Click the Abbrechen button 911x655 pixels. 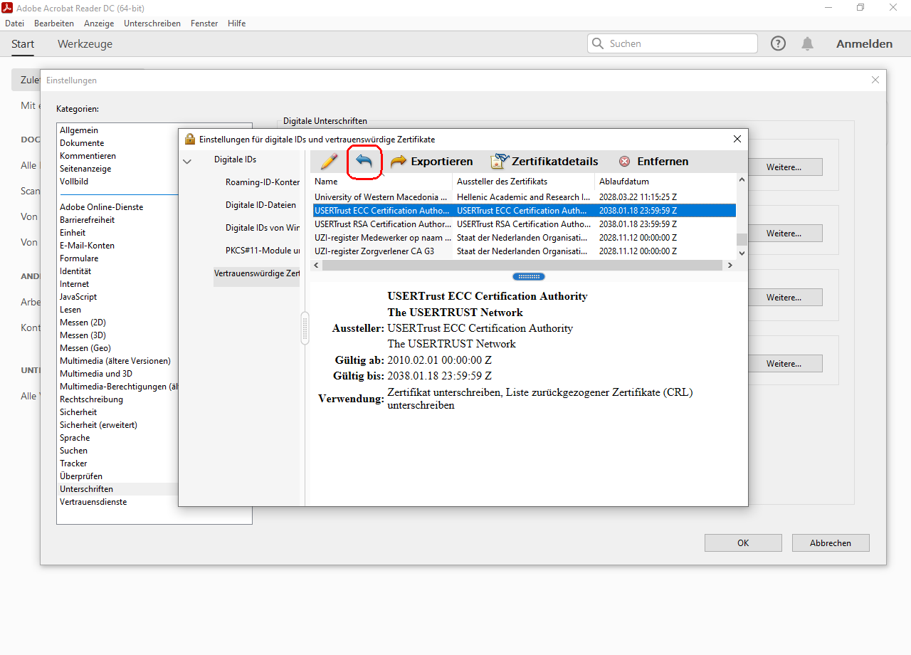click(830, 543)
